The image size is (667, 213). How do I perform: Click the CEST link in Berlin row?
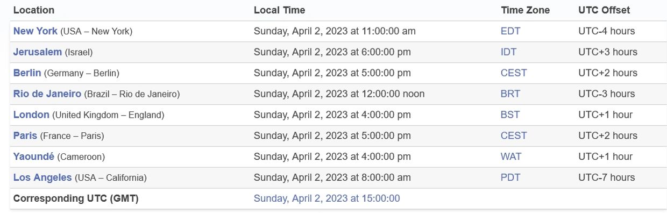pyautogui.click(x=514, y=73)
